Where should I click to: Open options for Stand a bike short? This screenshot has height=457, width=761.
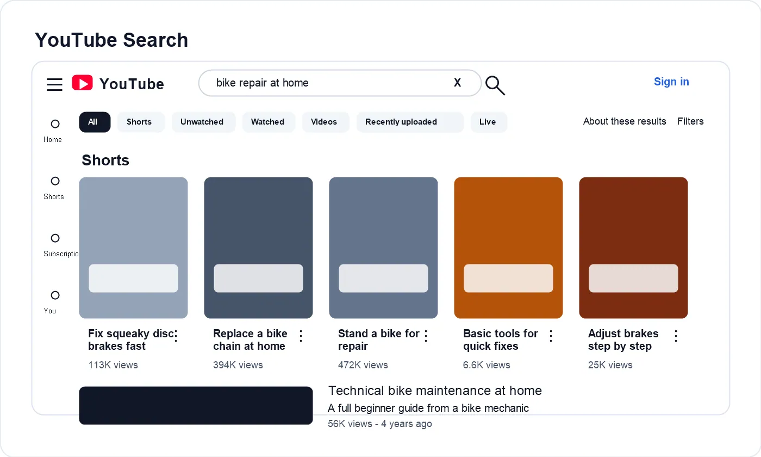pos(426,336)
